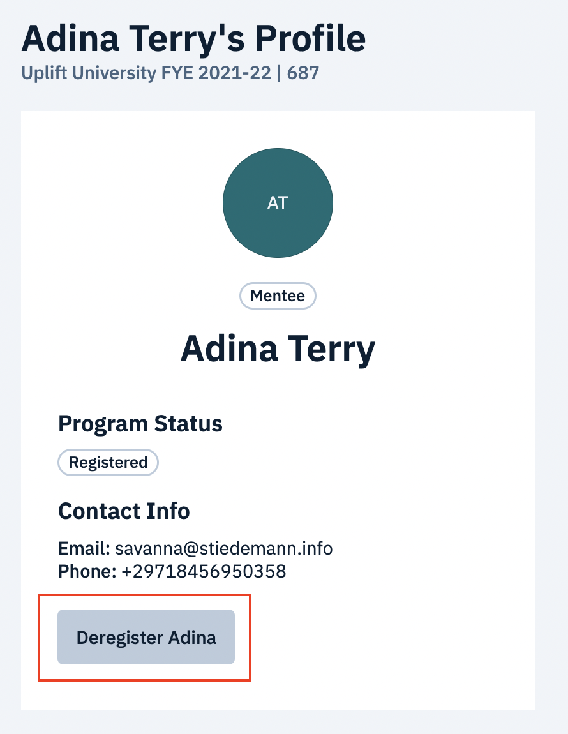Click the large Adina Terry name heading

pos(278,348)
